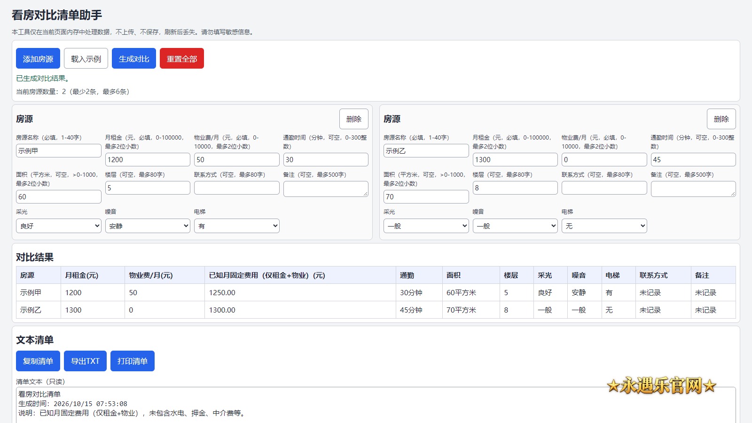Viewport: 752px width, 423px height.
Task: Click the 1250.00 cell in the comparison table
Action: [300, 292]
